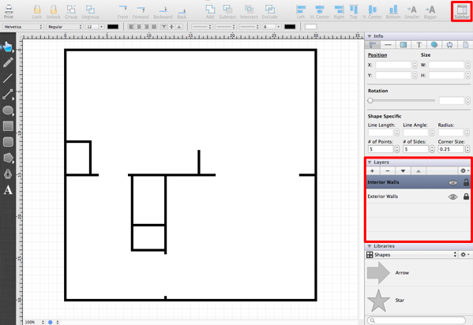473x325 pixels.
Task: Select the Exterior Walls layer
Action: point(419,196)
